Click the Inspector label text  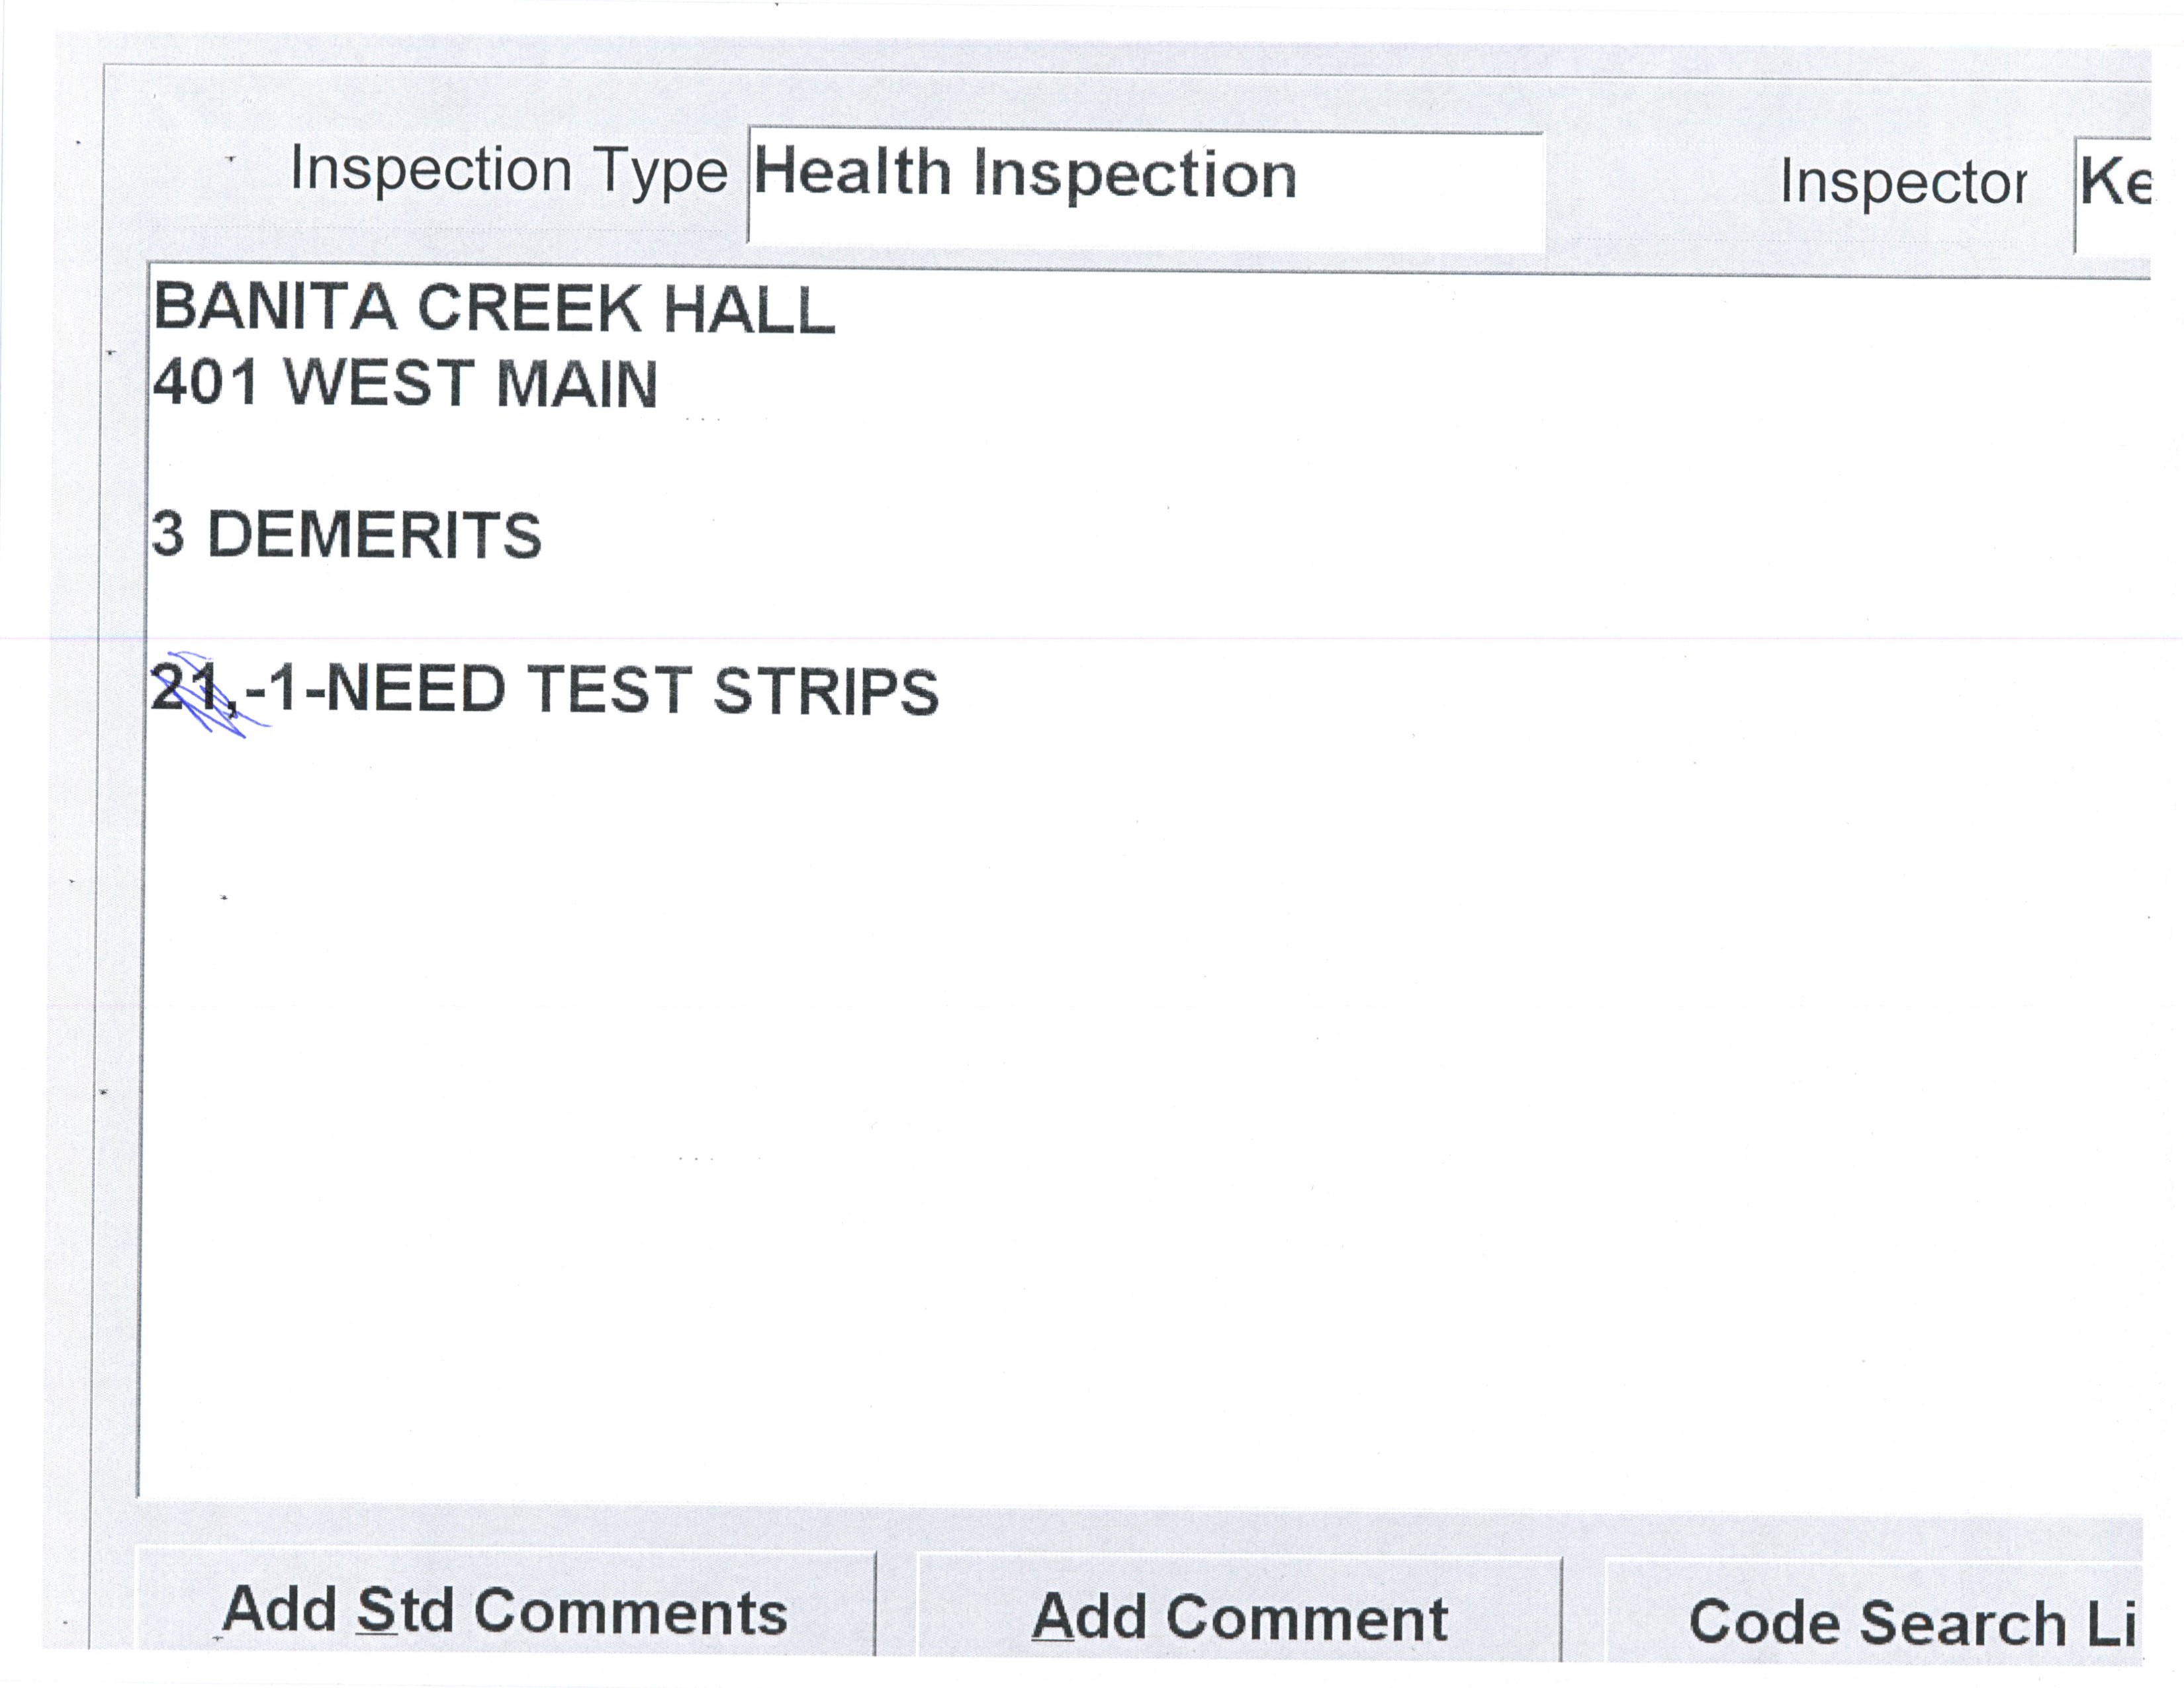tap(1902, 183)
